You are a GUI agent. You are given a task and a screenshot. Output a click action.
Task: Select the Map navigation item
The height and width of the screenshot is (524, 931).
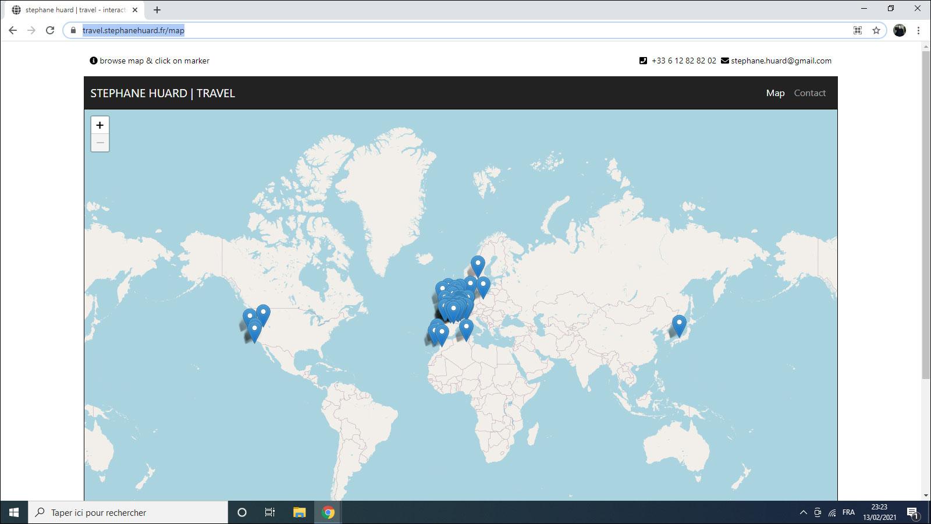click(775, 93)
